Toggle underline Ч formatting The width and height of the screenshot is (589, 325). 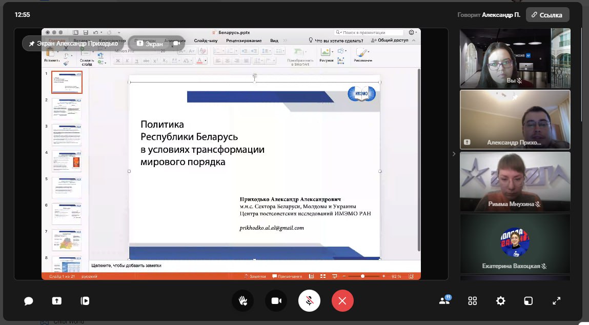click(x=137, y=60)
